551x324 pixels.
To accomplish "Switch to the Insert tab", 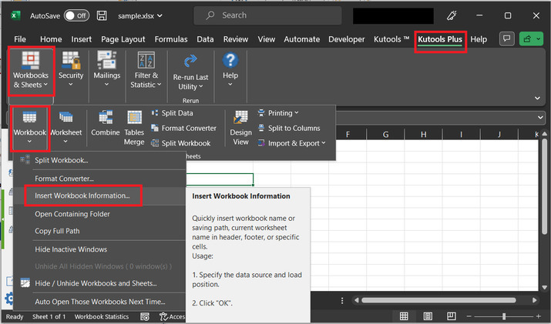I will [81, 39].
